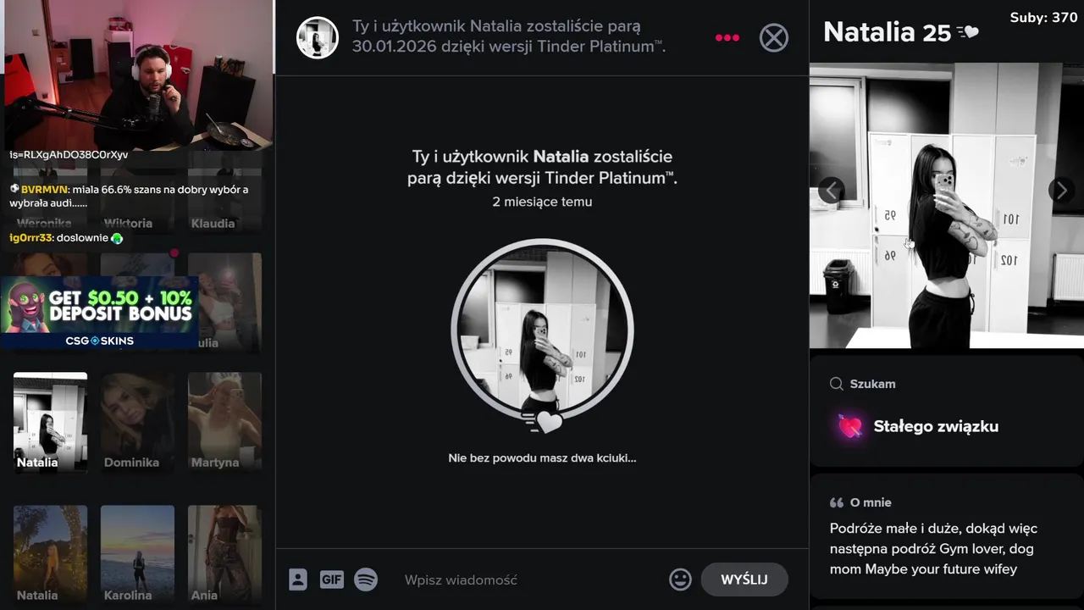Image resolution: width=1084 pixels, height=610 pixels.
Task: Open the three-dot options menu in chat header
Action: pos(727,38)
